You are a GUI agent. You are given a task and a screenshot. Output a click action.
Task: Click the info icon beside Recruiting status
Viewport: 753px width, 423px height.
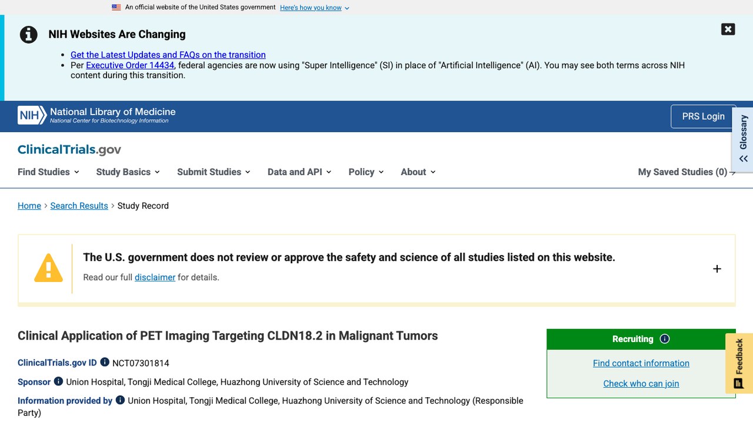665,339
